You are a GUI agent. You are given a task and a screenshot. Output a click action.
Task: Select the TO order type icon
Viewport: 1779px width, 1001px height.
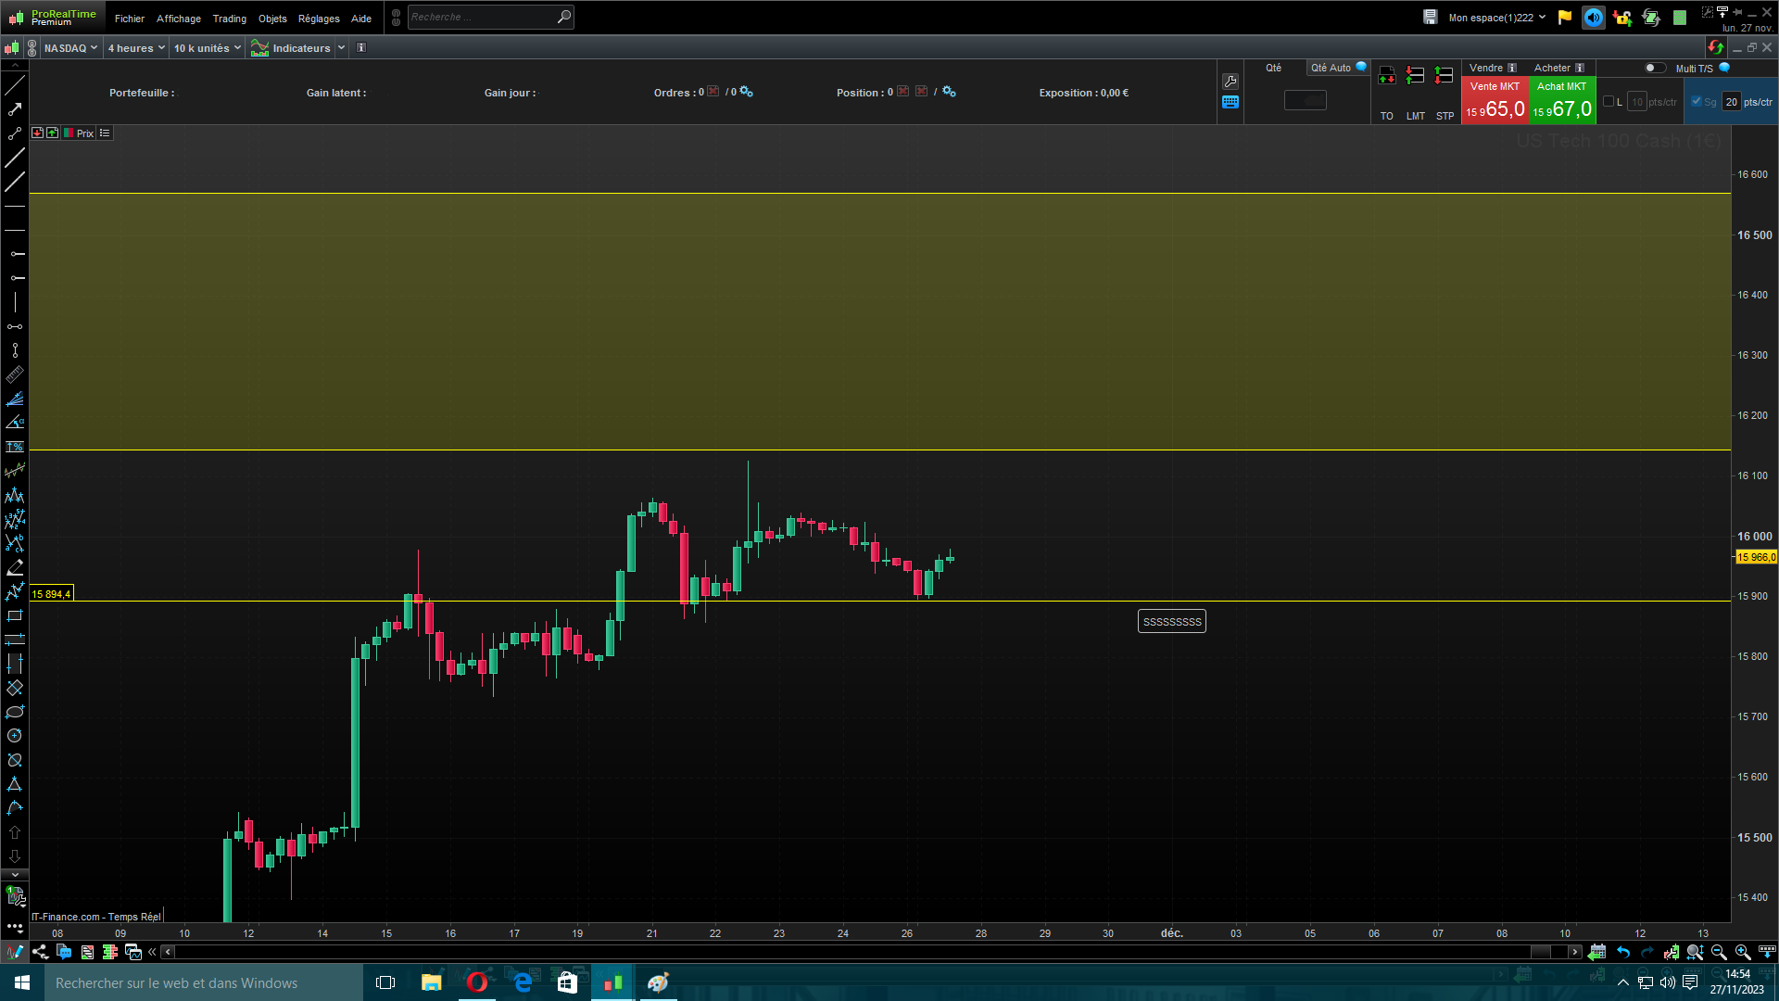point(1386,76)
